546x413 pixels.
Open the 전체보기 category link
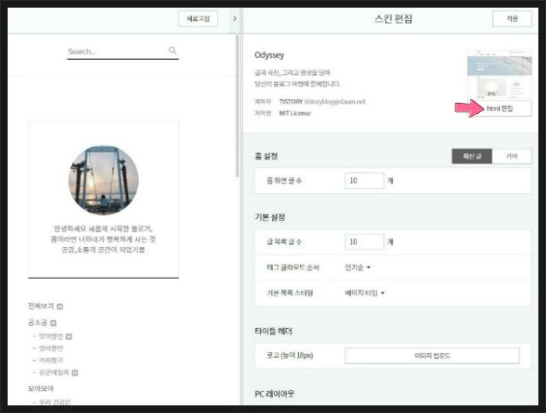pos(41,305)
